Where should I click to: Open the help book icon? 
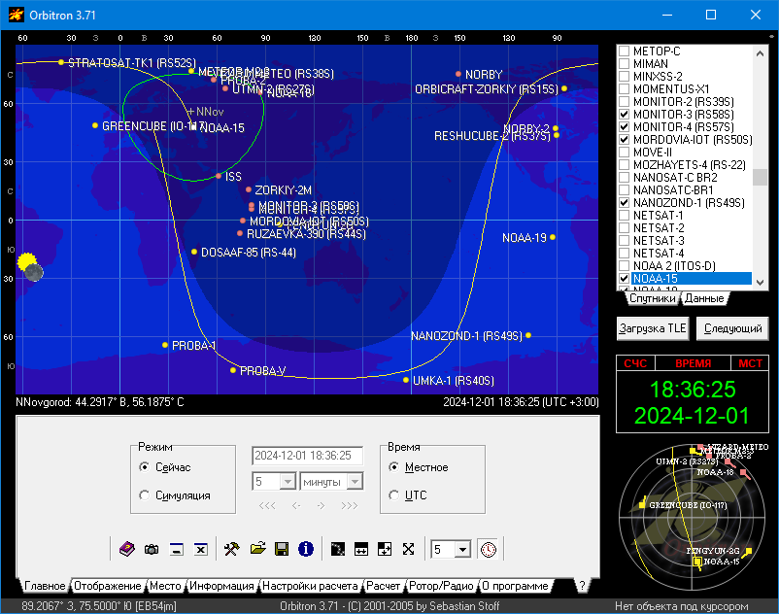pos(127,549)
